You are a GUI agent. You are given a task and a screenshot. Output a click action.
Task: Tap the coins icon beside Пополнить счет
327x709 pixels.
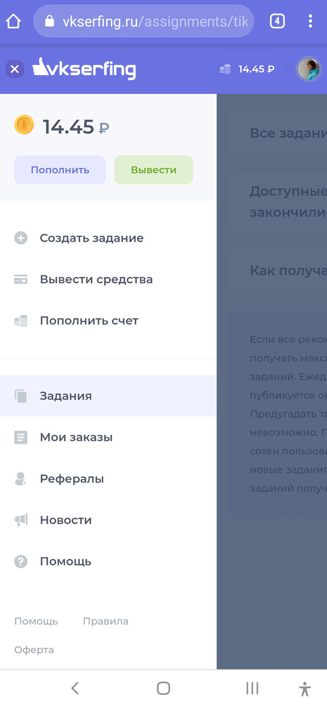(21, 321)
